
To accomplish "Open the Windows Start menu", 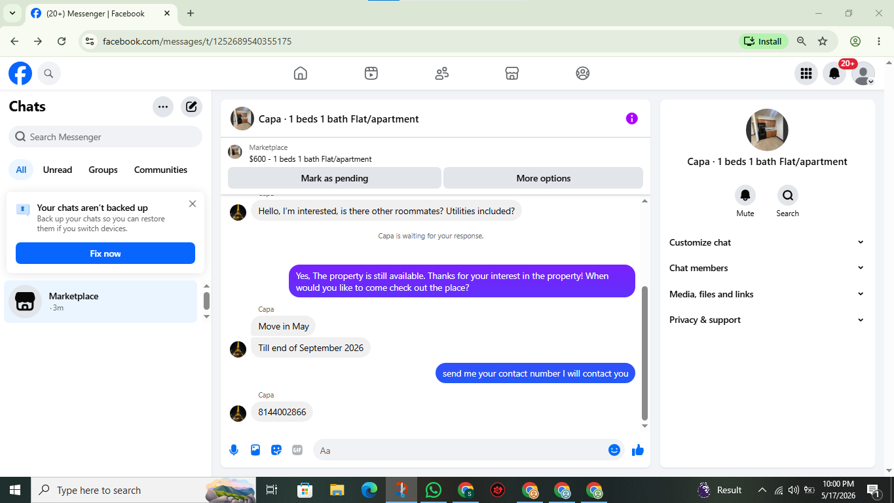I will [15, 490].
